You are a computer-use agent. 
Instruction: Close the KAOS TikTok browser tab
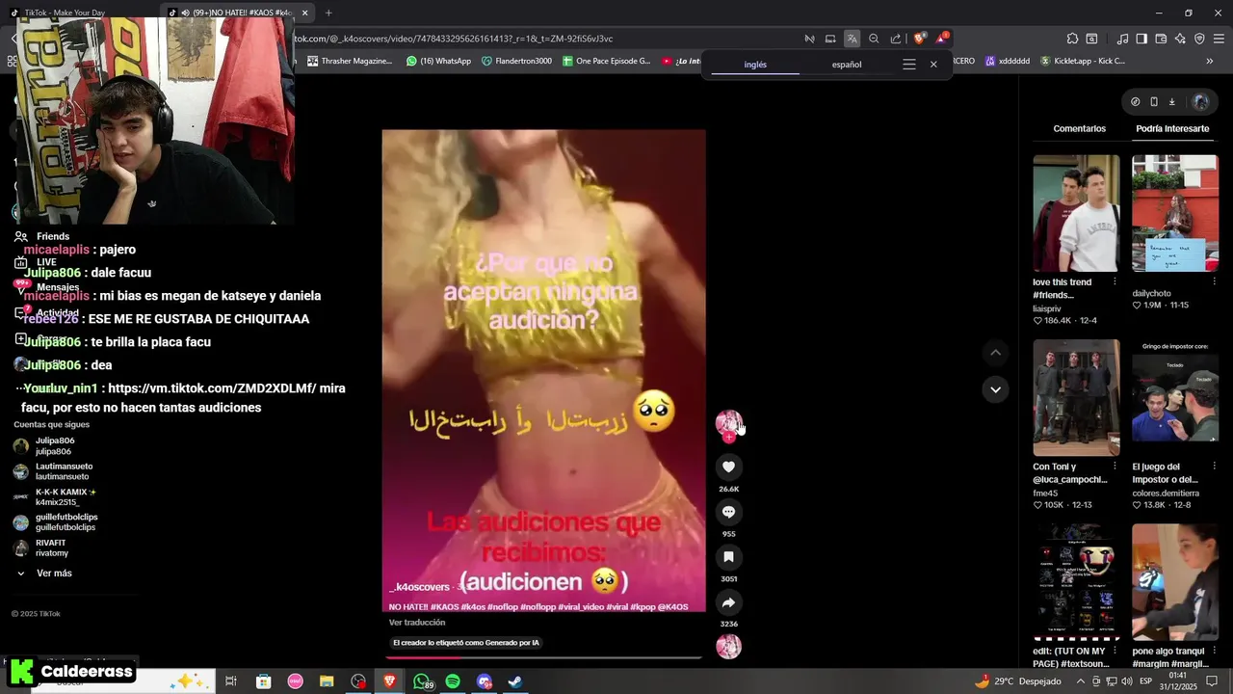tap(304, 13)
